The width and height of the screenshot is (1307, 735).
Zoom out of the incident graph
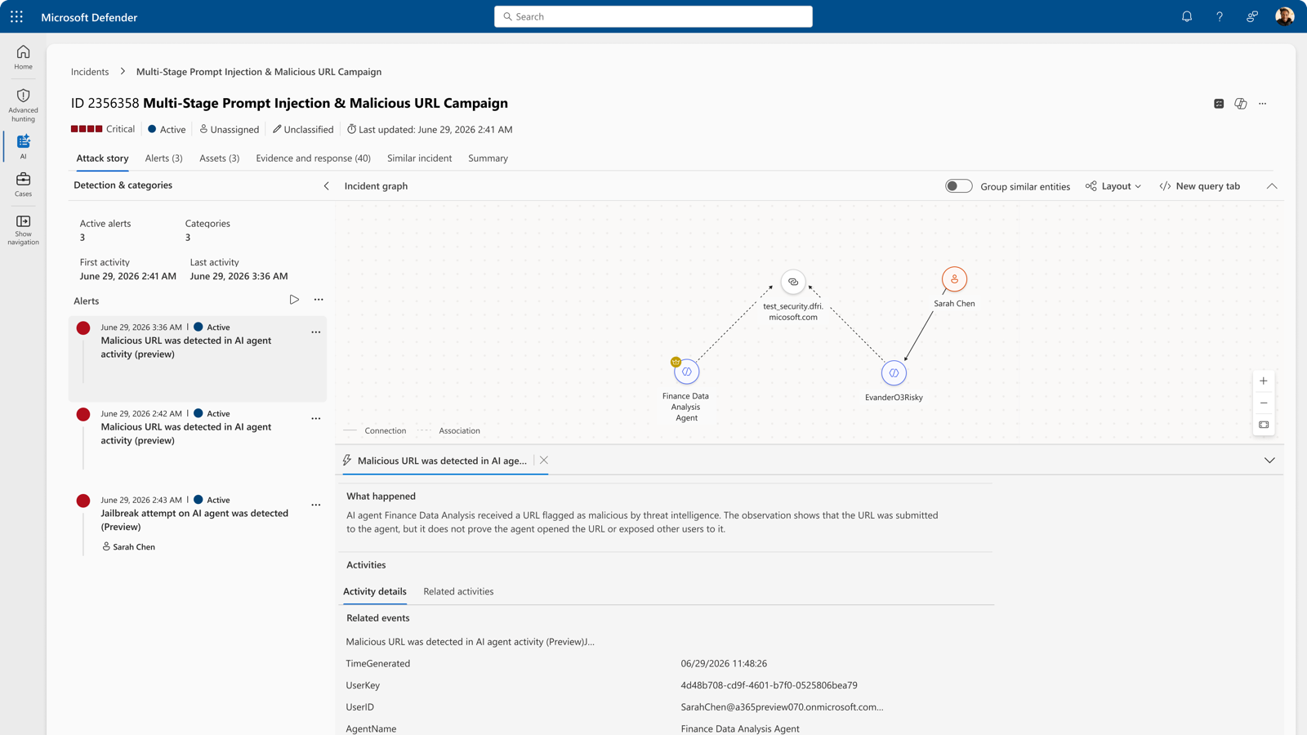(x=1264, y=403)
